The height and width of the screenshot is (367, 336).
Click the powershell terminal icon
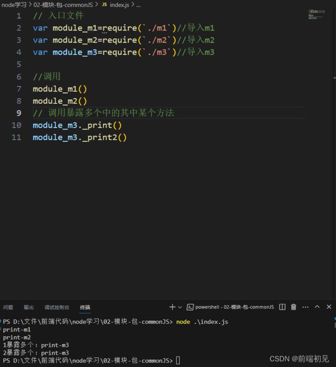[190, 307]
